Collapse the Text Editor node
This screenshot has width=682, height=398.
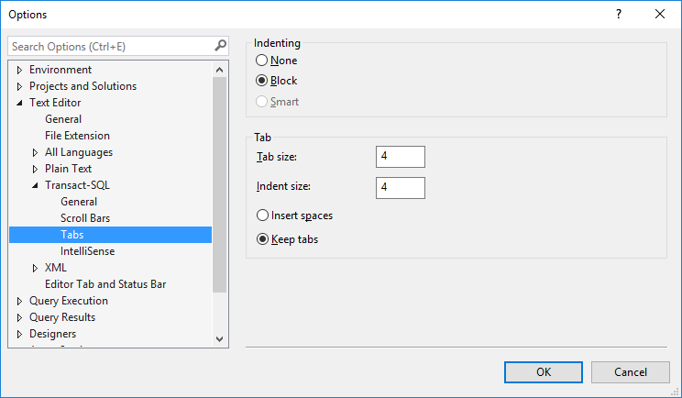coord(19,103)
